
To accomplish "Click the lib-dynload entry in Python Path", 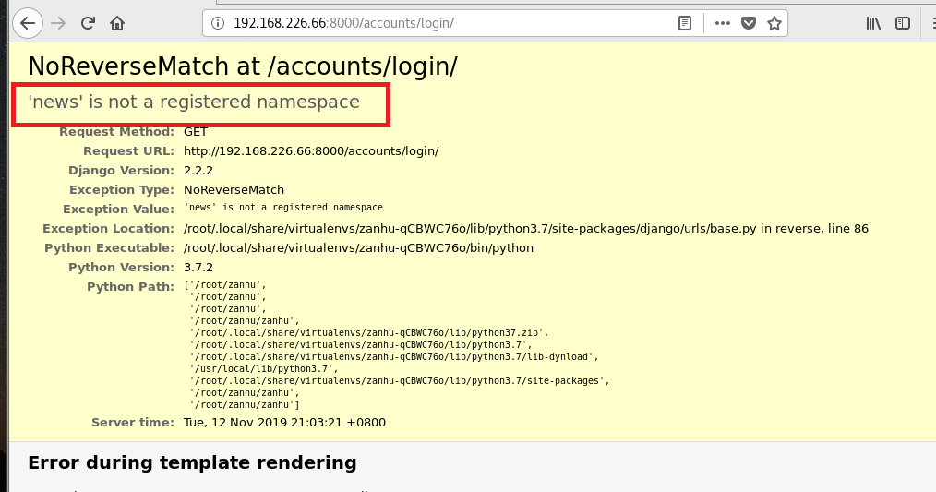I will click(394, 356).
